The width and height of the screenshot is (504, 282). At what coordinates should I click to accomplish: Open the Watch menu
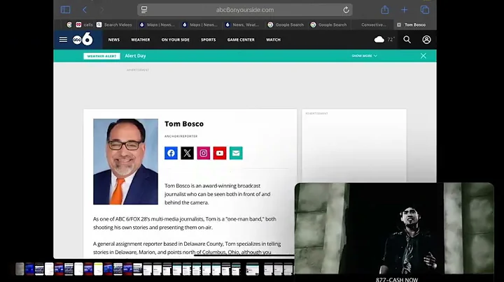pos(273,40)
